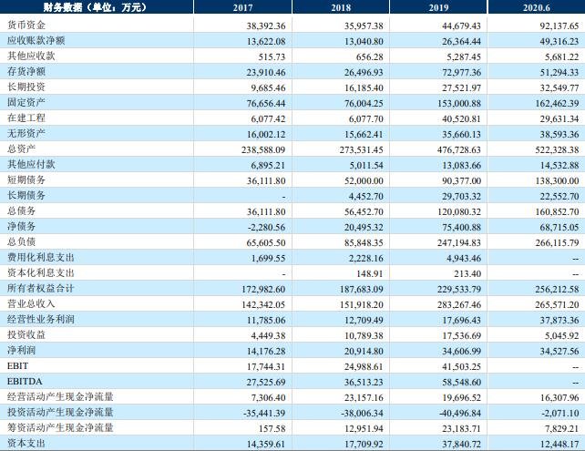585x451 pixels.
Task: Select the 2017 column header
Action: [x=242, y=7]
